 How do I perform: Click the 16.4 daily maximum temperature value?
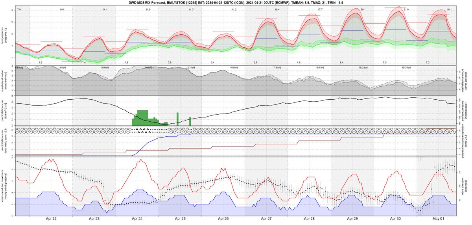(277, 9)
